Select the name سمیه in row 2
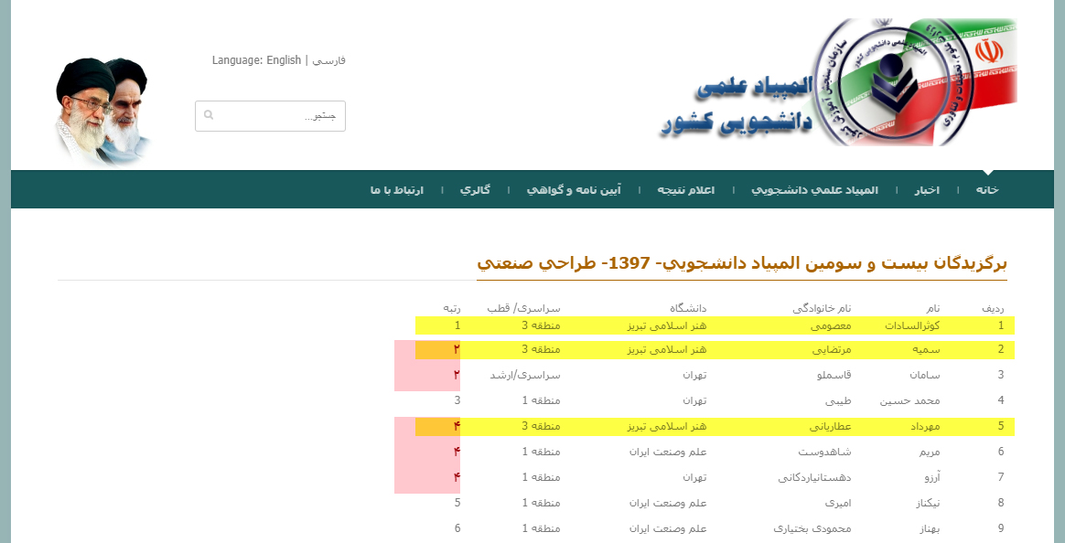The width and height of the screenshot is (1065, 543). pos(929,350)
